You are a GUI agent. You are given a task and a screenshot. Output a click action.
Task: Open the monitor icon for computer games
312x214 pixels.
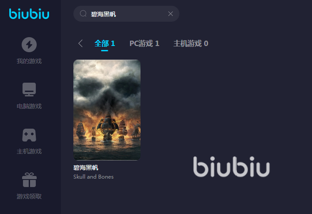tap(29, 90)
